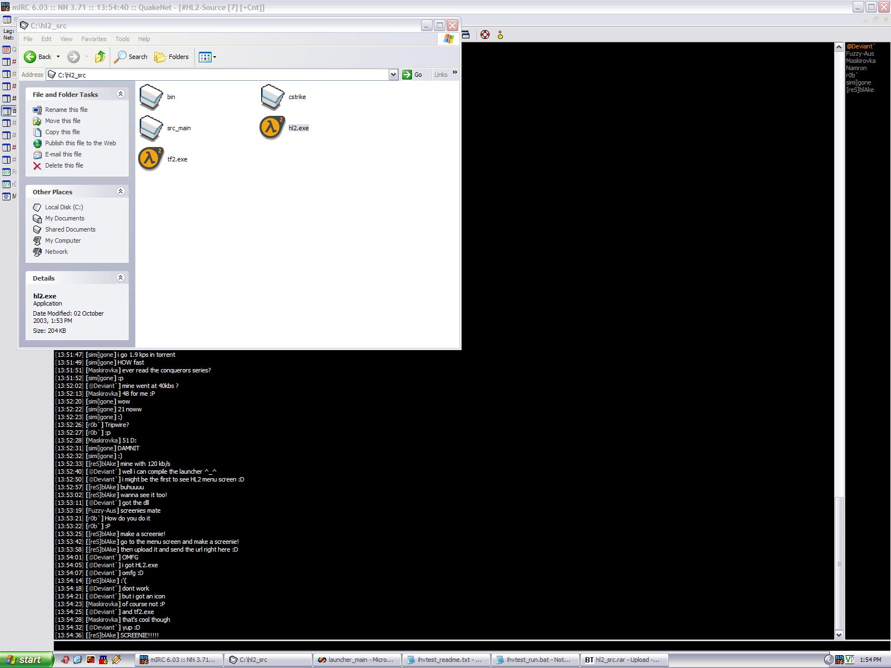This screenshot has width=891, height=668.
Task: Click the mIRC icon in the system tray
Action: [839, 660]
